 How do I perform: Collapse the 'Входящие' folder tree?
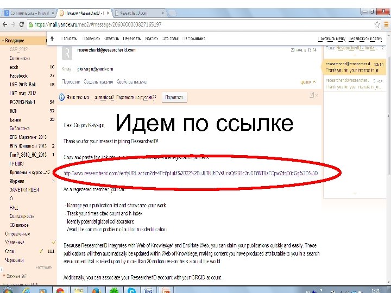tap(3, 41)
